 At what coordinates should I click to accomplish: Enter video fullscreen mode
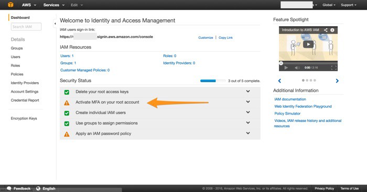334,67
